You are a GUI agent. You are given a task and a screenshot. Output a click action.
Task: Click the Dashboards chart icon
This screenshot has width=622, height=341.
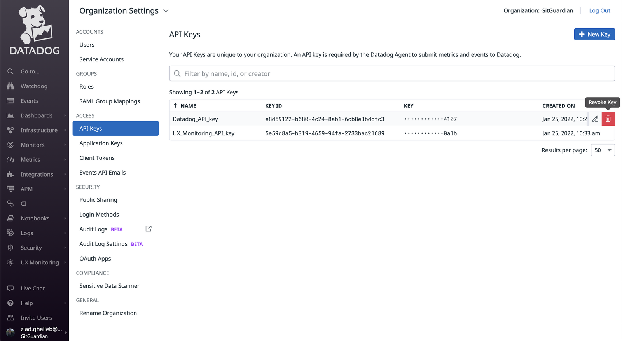(x=10, y=115)
